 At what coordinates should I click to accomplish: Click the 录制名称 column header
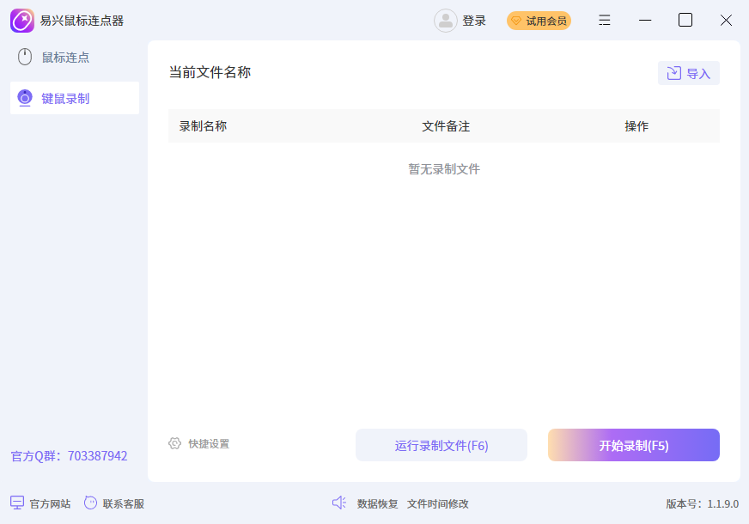click(x=203, y=126)
